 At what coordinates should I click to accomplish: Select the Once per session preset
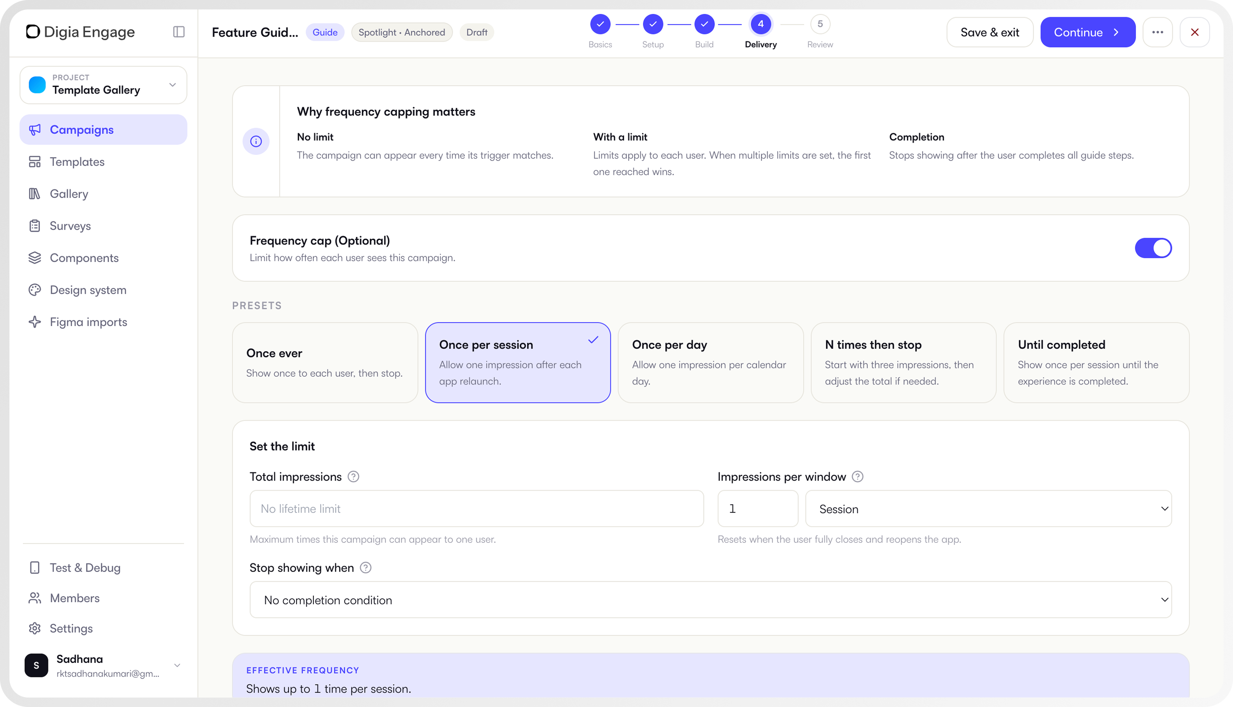pos(518,363)
